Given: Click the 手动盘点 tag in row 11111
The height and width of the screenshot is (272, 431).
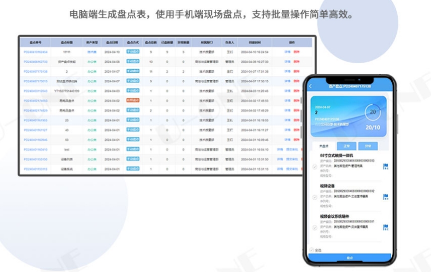Looking at the screenshot, I should click(x=133, y=52).
